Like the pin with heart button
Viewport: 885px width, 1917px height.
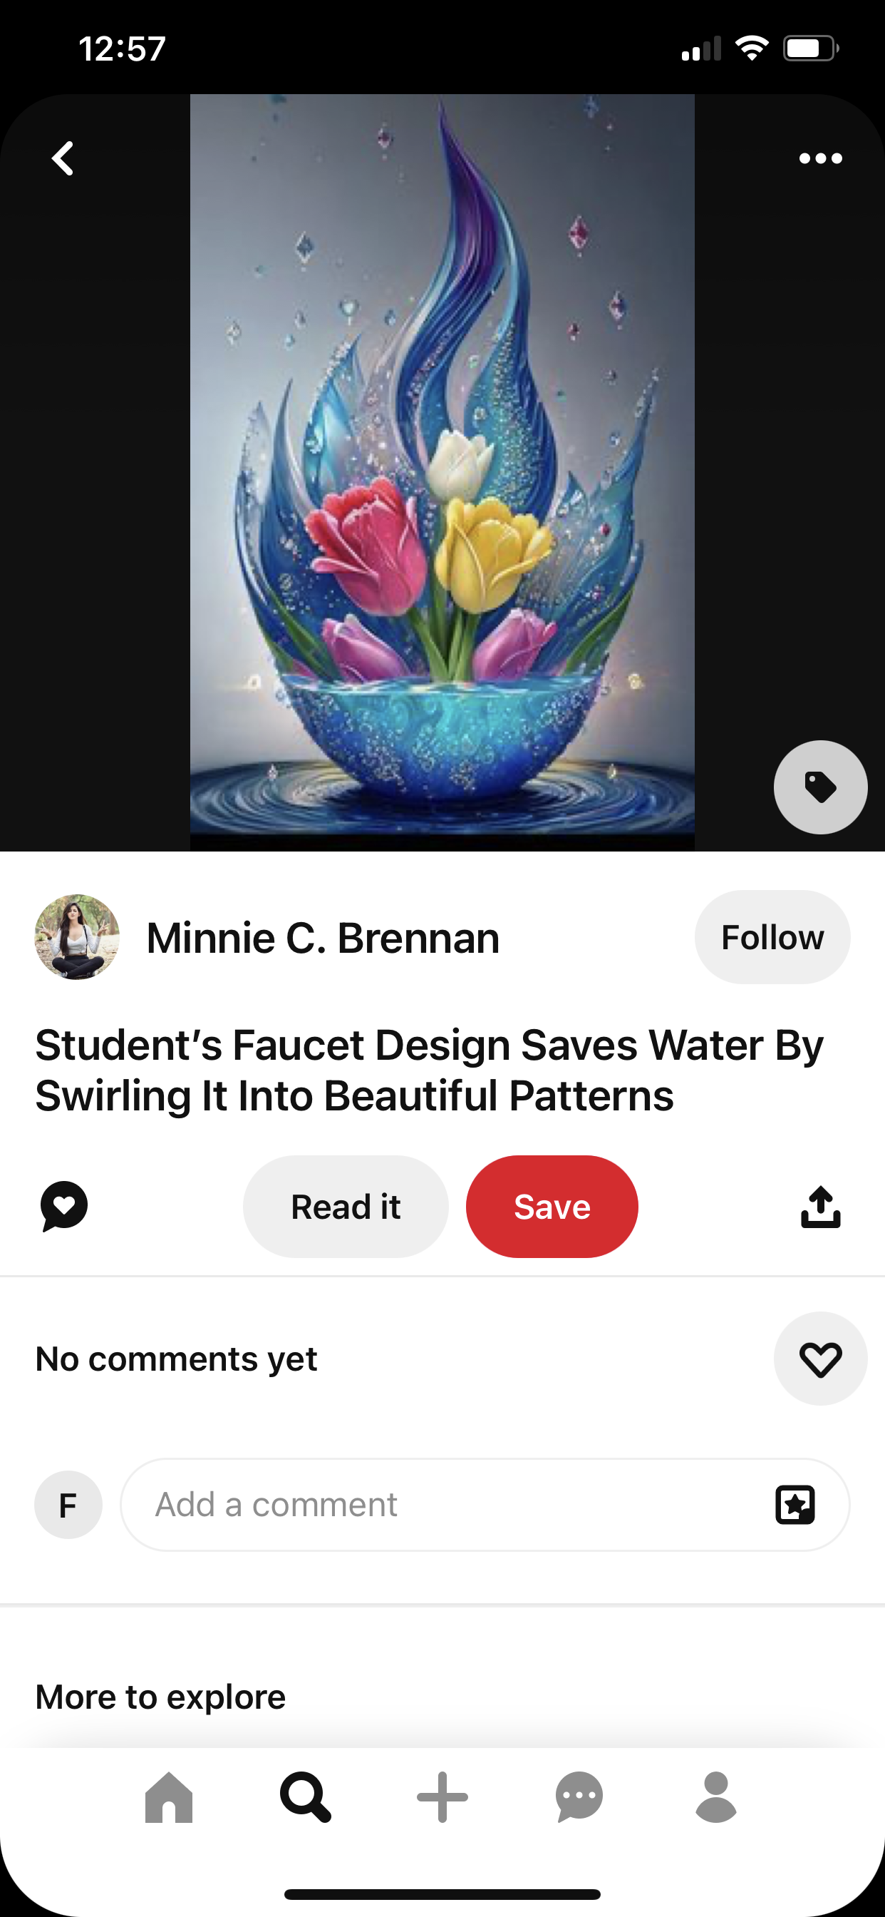[x=820, y=1359]
